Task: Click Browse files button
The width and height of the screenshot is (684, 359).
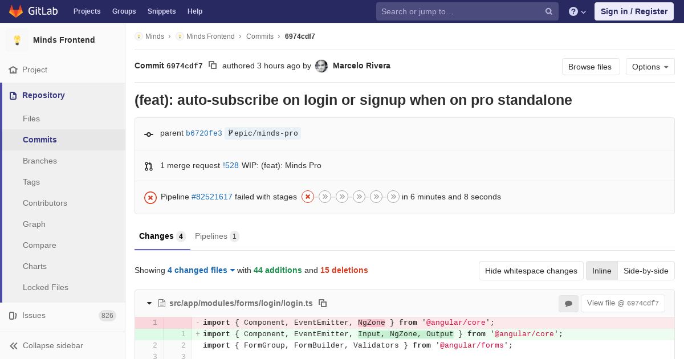Action: pyautogui.click(x=591, y=67)
